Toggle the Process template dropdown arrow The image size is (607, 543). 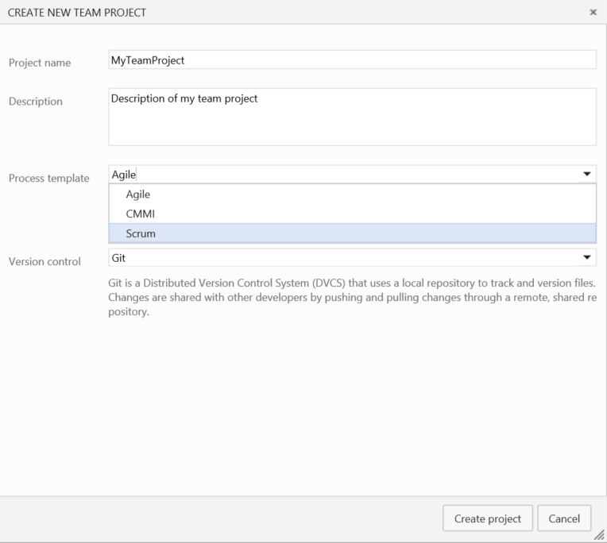point(587,175)
